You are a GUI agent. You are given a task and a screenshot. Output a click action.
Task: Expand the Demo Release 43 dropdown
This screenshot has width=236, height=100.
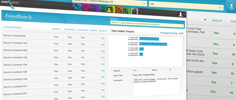pos(145,3)
